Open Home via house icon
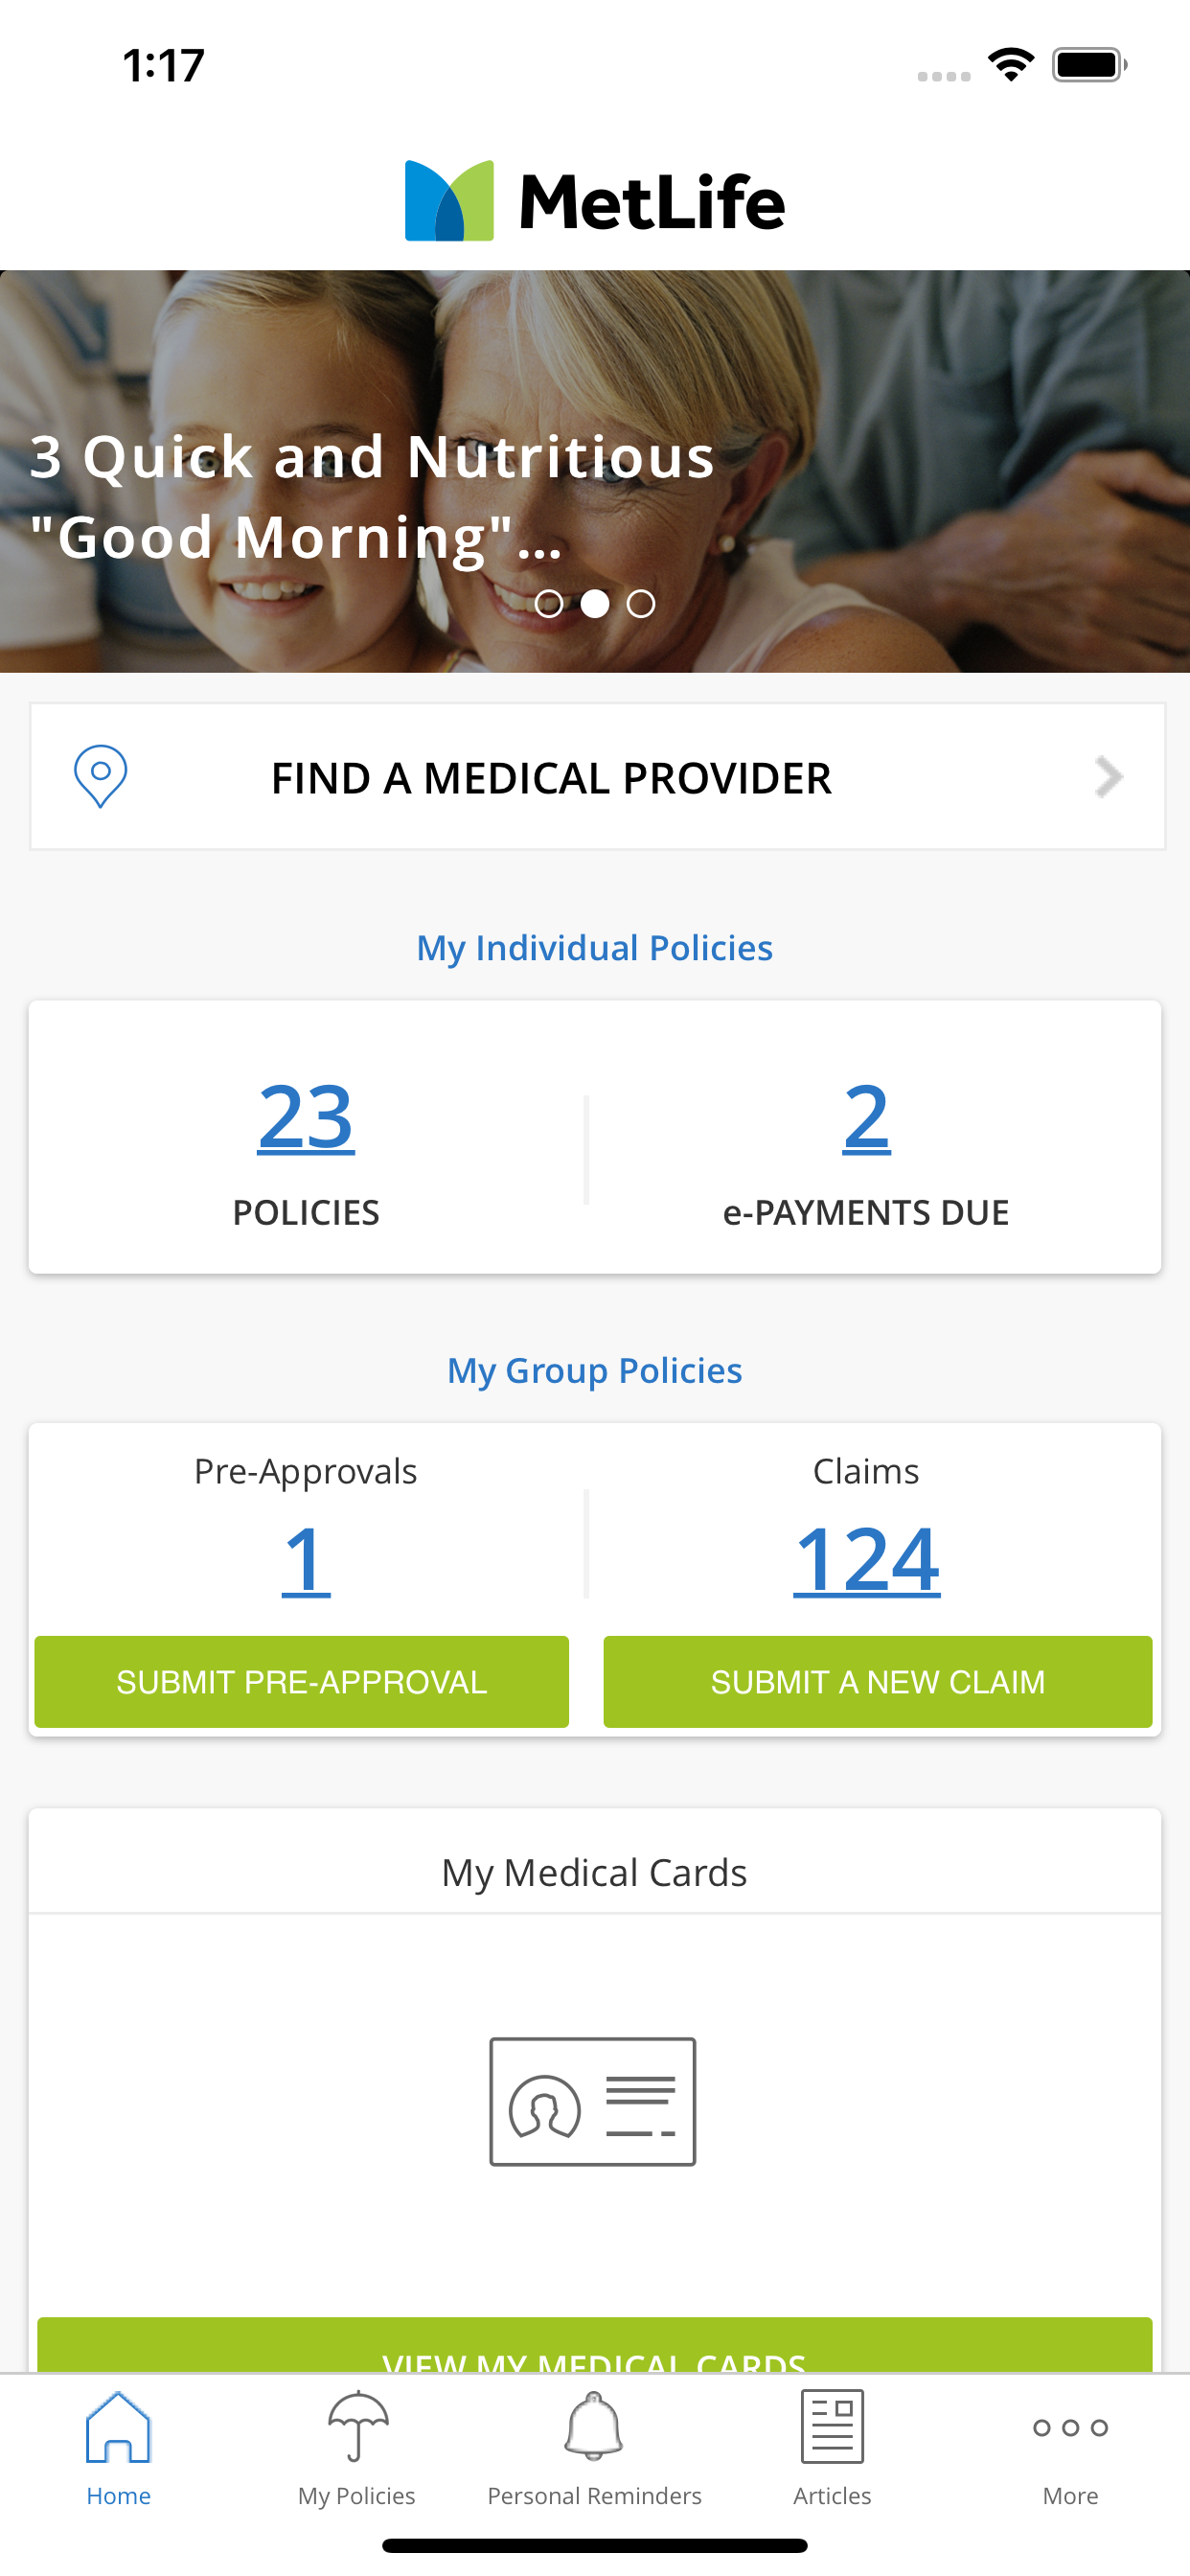This screenshot has height=2576, width=1190. [118, 2427]
